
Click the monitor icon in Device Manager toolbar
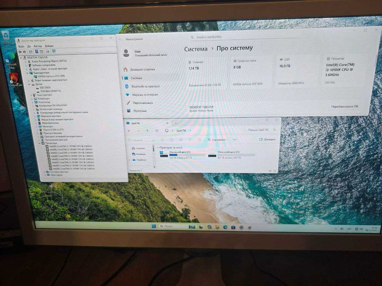[x=54, y=51]
